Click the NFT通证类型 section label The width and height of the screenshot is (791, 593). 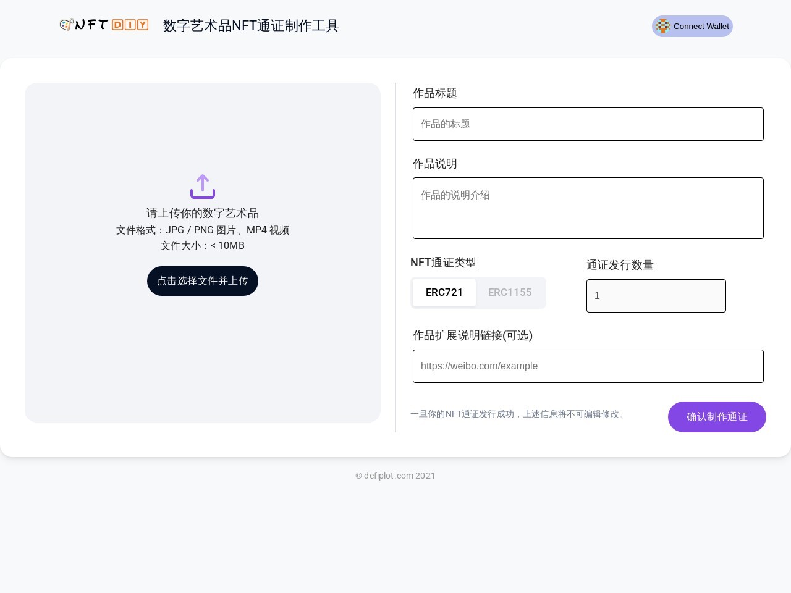tap(443, 263)
